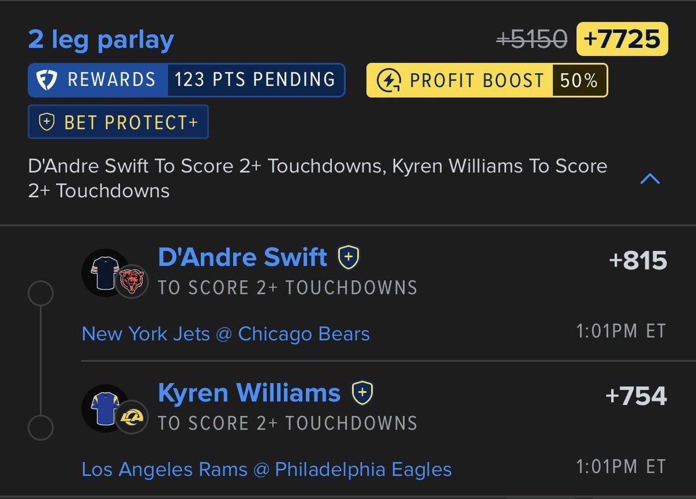Click the FanDuel shield logo in Rewards
The height and width of the screenshot is (499, 696).
point(45,80)
